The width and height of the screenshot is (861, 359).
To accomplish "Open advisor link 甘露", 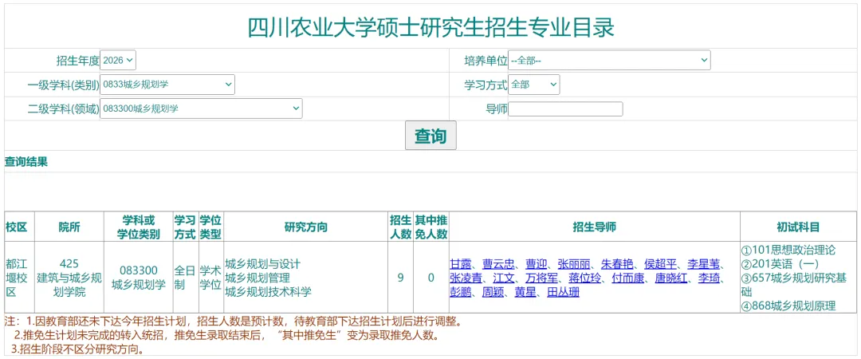I will point(460,263).
